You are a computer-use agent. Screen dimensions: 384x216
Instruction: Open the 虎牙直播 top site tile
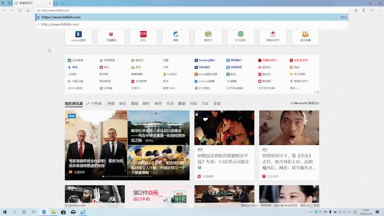[305, 37]
